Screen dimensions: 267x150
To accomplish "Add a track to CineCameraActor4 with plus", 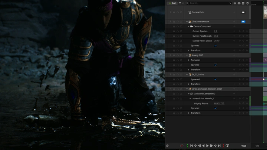I will [x=234, y=21].
